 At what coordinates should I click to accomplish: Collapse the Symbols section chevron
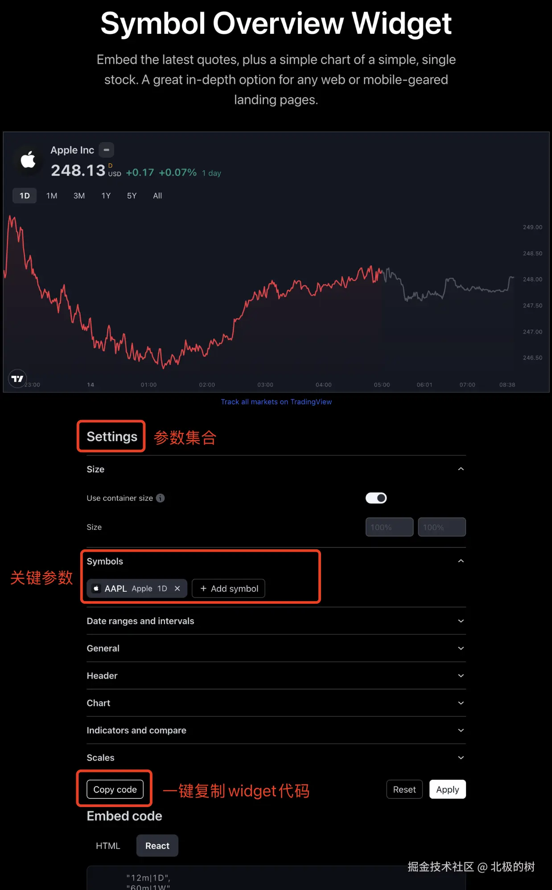click(x=461, y=561)
